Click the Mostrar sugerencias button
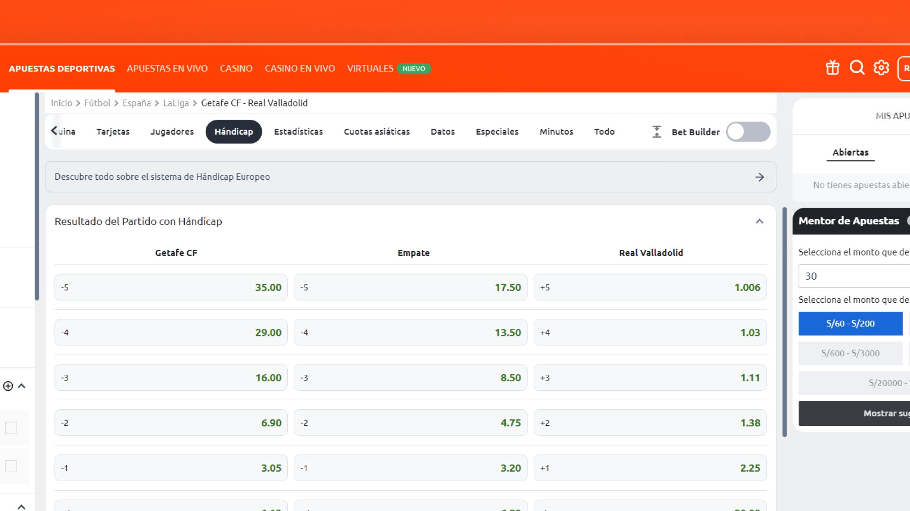The height and width of the screenshot is (511, 910). pyautogui.click(x=854, y=414)
